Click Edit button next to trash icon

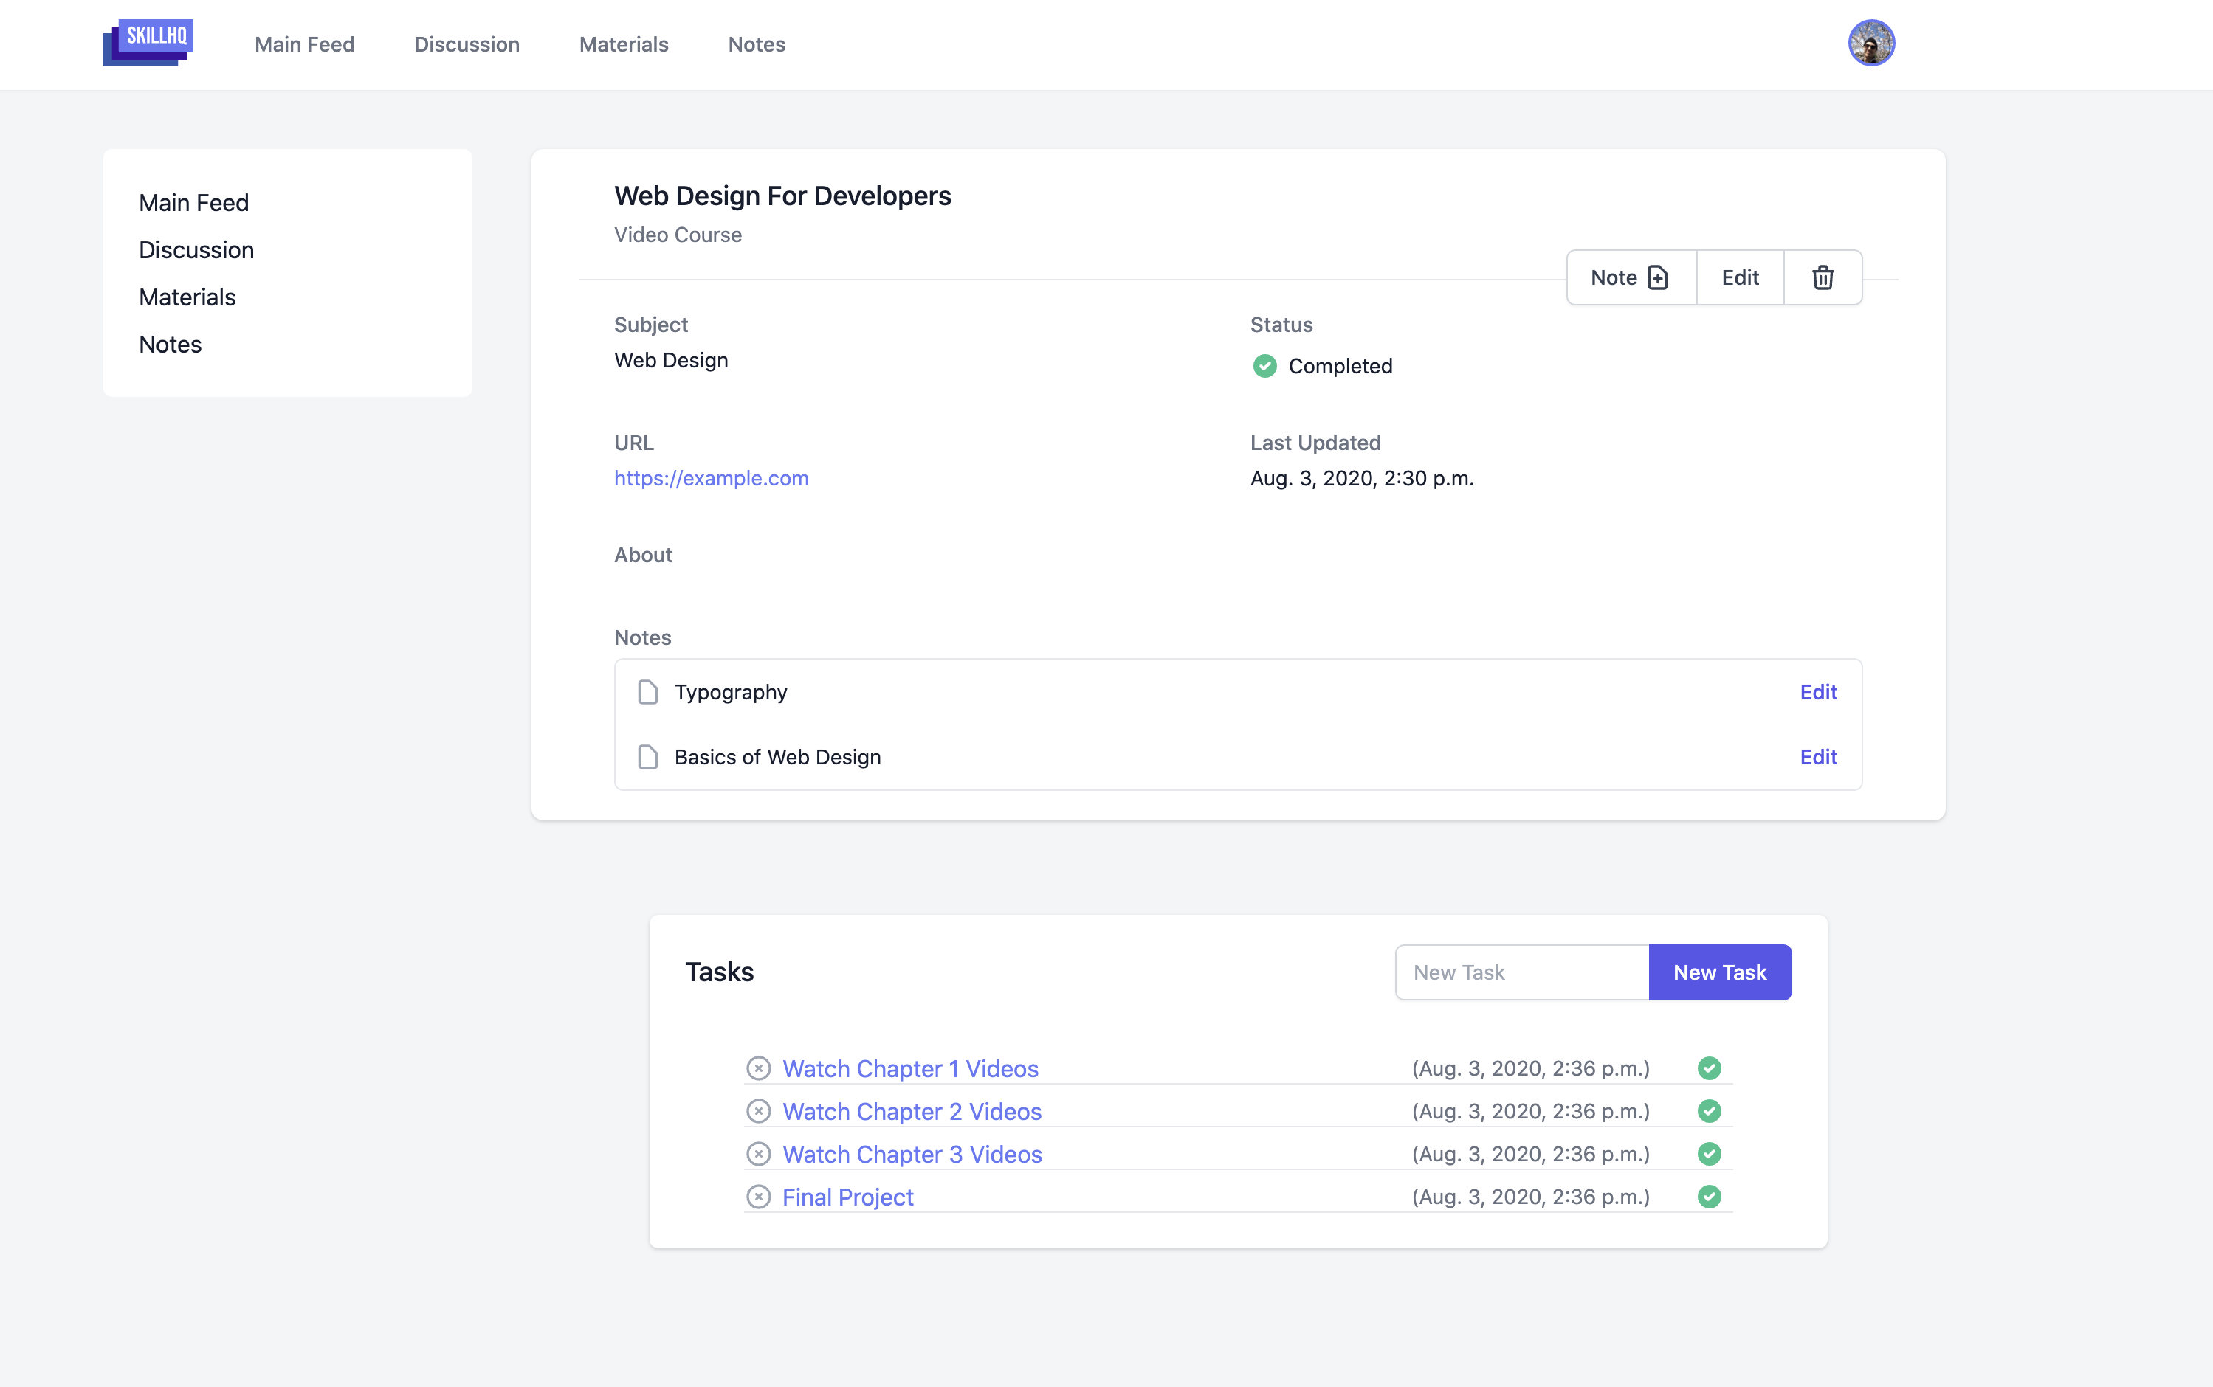[x=1739, y=277]
